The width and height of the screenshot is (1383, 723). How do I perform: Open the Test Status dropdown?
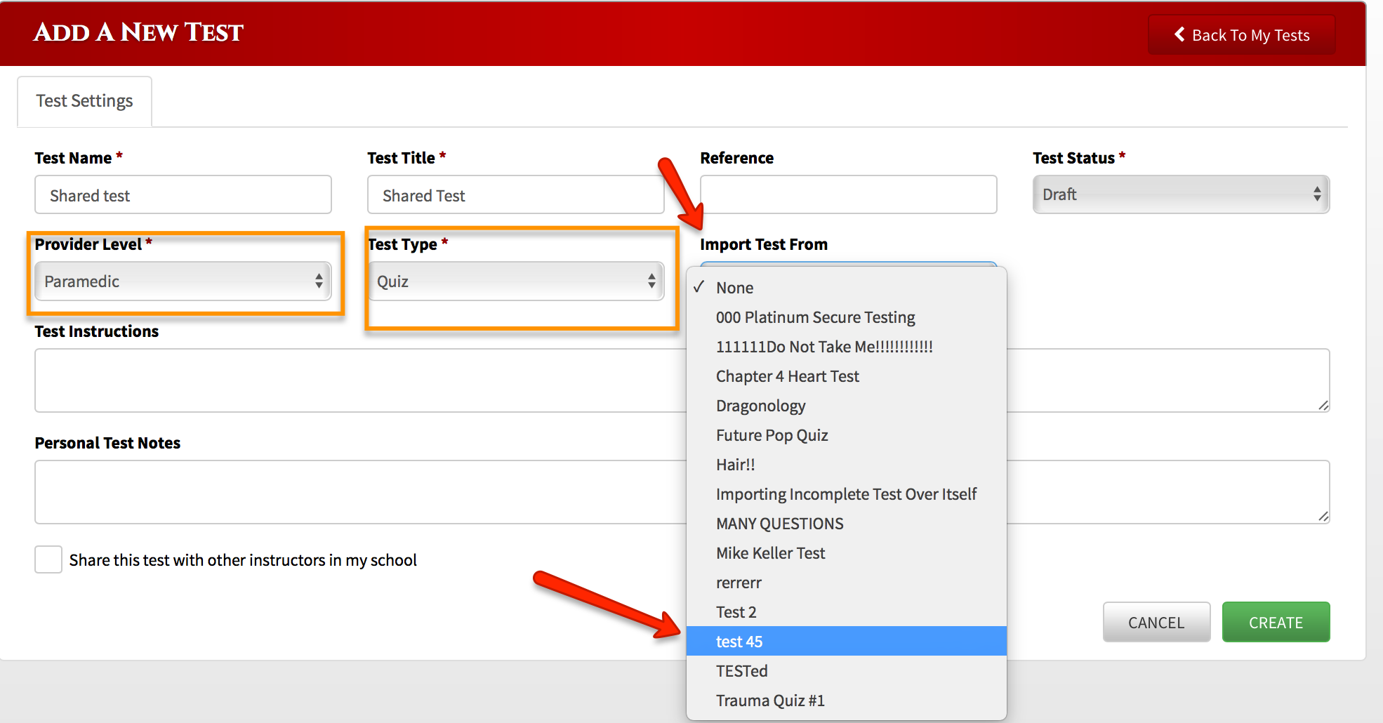click(x=1181, y=194)
